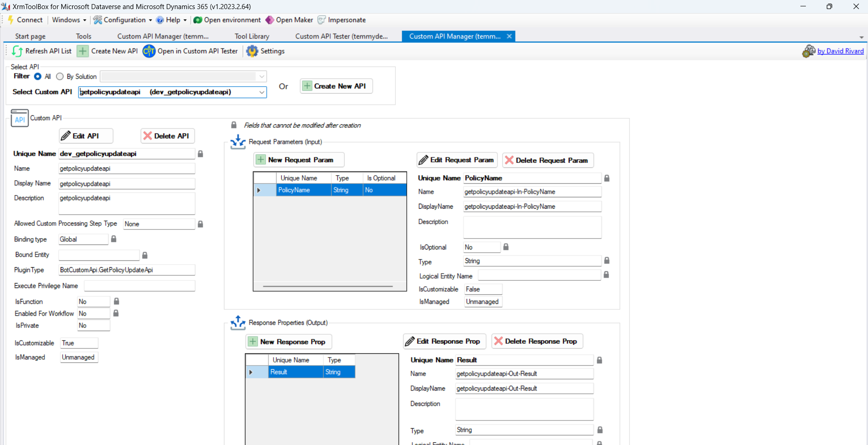Switch to the Tools tab

coord(83,36)
